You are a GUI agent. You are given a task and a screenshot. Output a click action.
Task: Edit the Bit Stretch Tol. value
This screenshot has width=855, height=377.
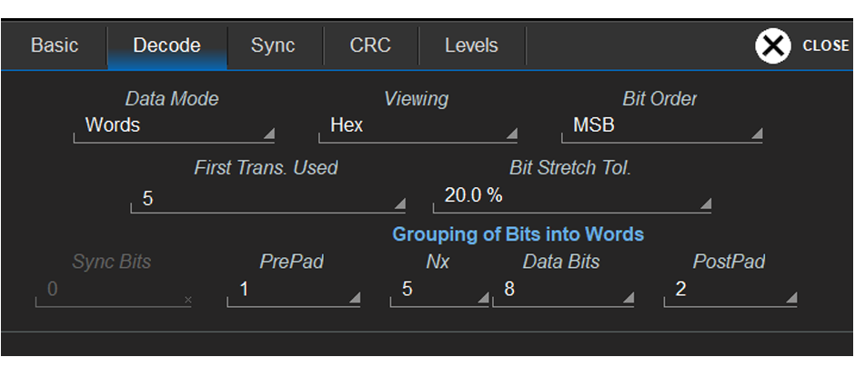coord(570,196)
